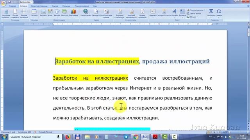Switch to the Рецензирование (Review) tab
250x140 pixels.
pos(82,6)
